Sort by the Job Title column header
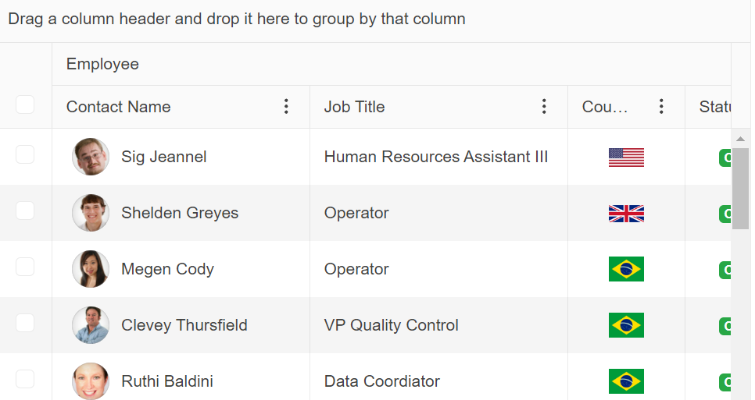This screenshot has height=400, width=755. coord(355,107)
